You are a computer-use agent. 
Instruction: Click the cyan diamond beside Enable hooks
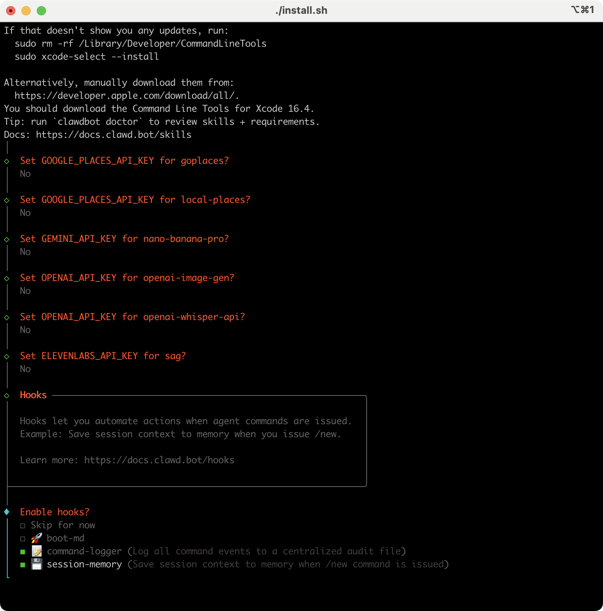click(7, 512)
